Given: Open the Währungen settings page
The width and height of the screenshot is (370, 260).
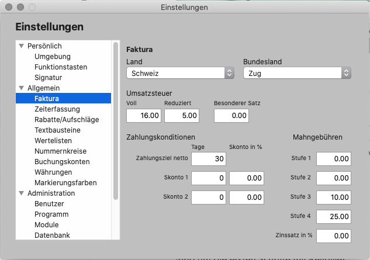Looking at the screenshot, I should [53, 172].
